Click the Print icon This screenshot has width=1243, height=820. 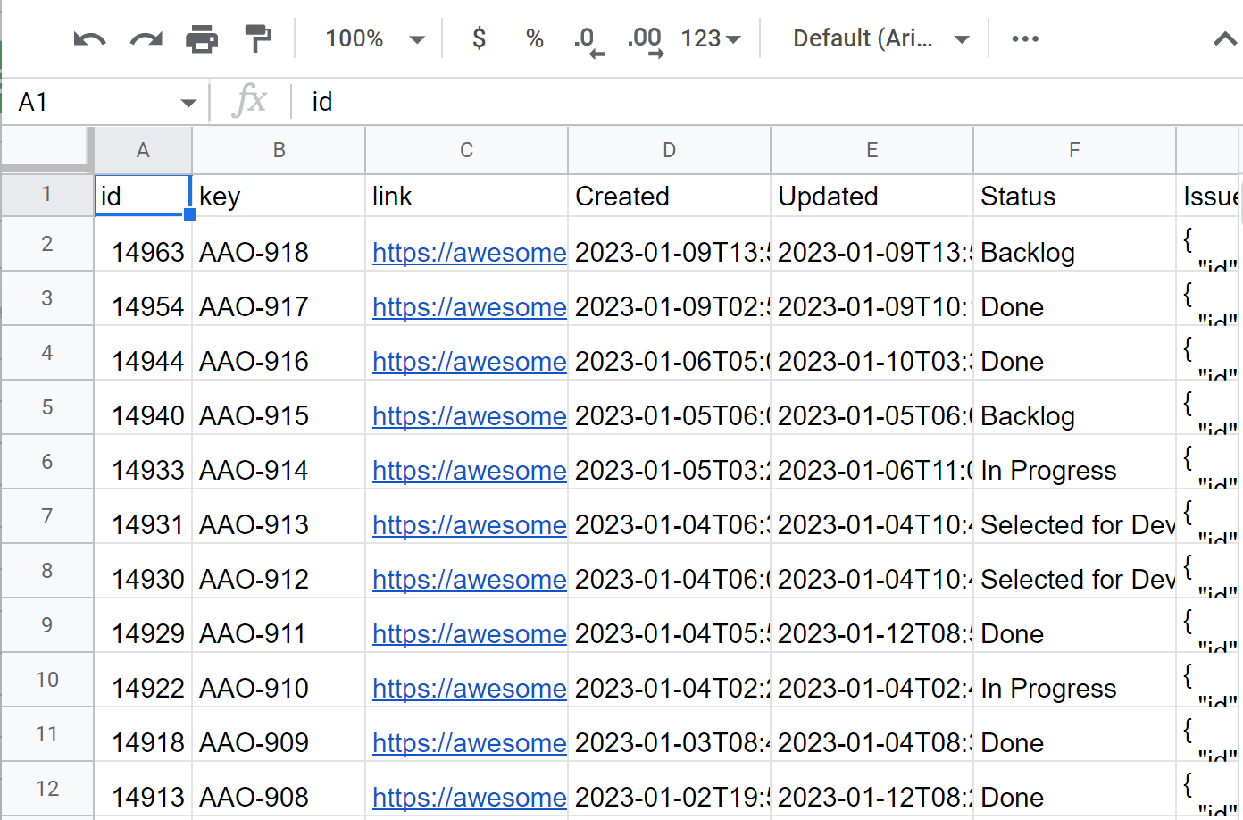pyautogui.click(x=202, y=39)
